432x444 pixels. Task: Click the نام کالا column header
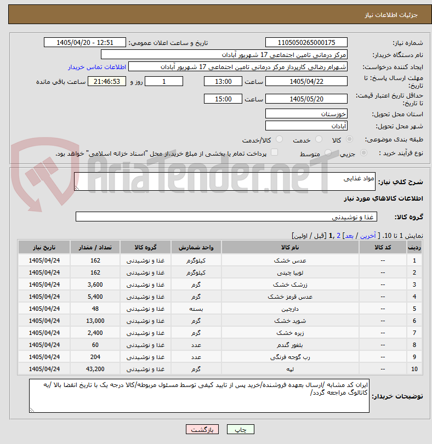tap(290, 247)
